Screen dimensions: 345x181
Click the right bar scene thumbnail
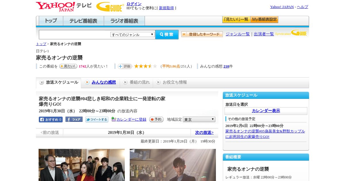point(173,165)
